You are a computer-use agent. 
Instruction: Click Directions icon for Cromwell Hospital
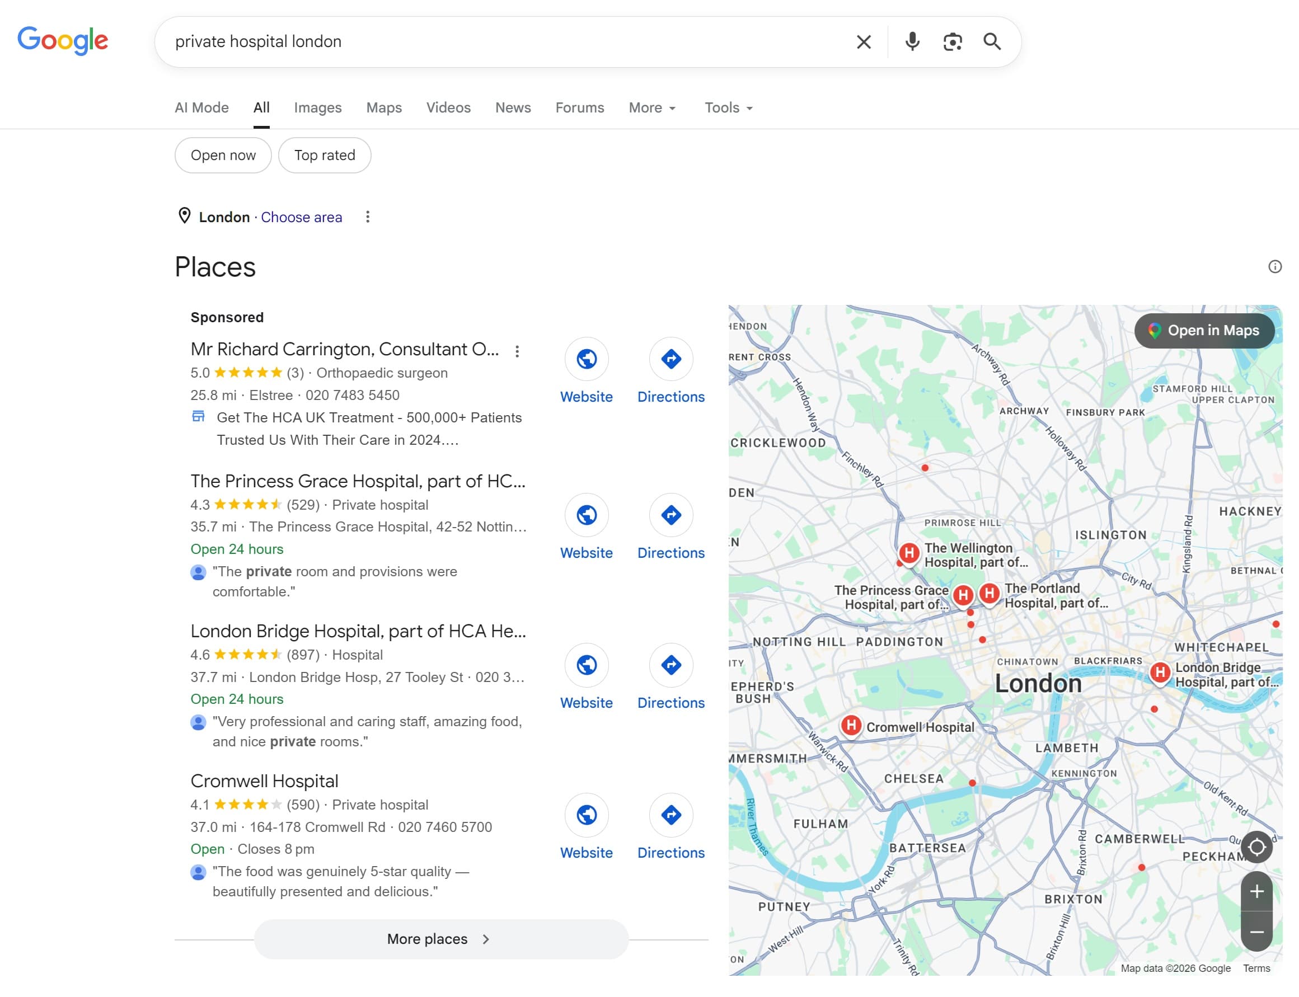coord(671,815)
